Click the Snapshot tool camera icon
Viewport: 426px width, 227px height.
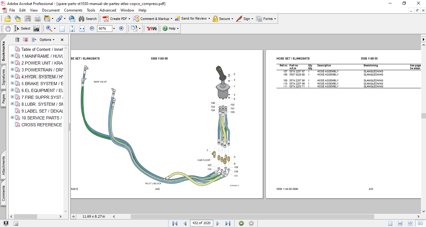tap(37, 28)
